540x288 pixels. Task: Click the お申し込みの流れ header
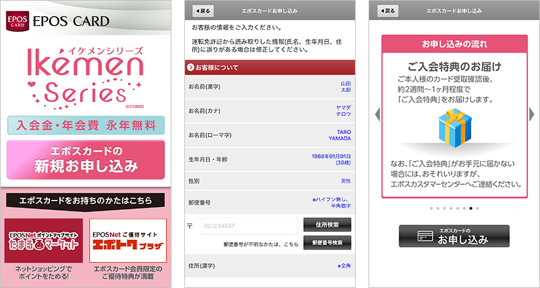(x=455, y=44)
